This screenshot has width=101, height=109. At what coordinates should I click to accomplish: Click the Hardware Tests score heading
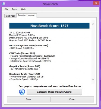click(x=25, y=74)
